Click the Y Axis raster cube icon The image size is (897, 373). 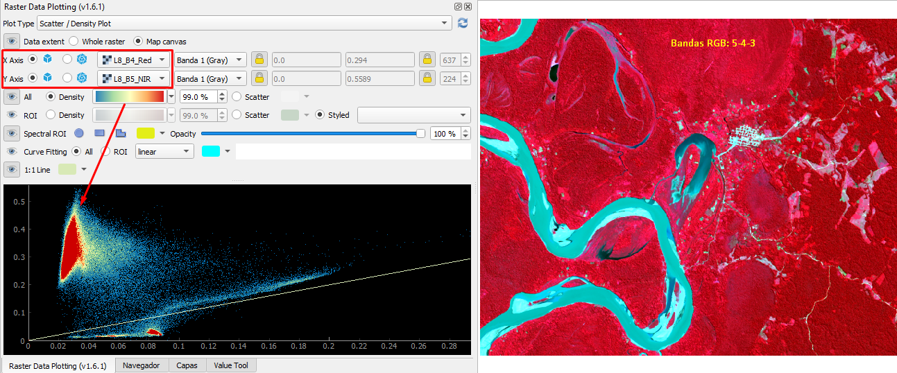(48, 78)
